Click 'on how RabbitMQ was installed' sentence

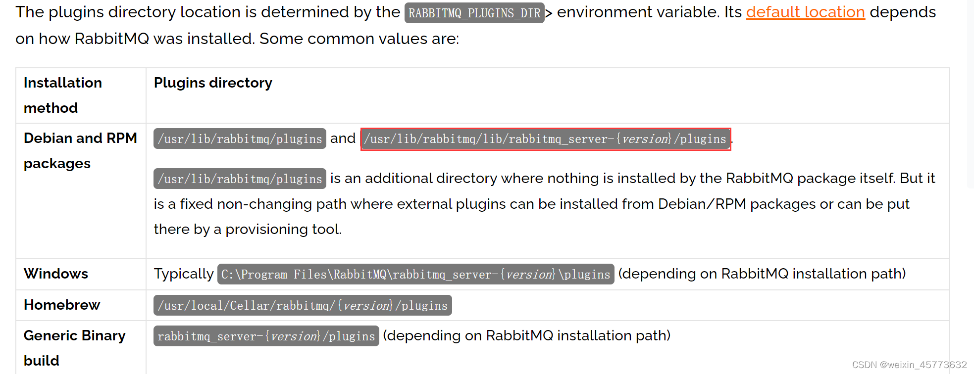(237, 39)
